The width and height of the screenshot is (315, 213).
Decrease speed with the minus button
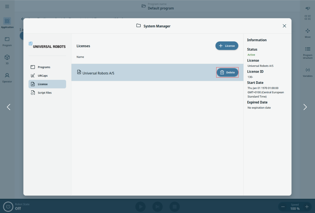pyautogui.click(x=283, y=207)
